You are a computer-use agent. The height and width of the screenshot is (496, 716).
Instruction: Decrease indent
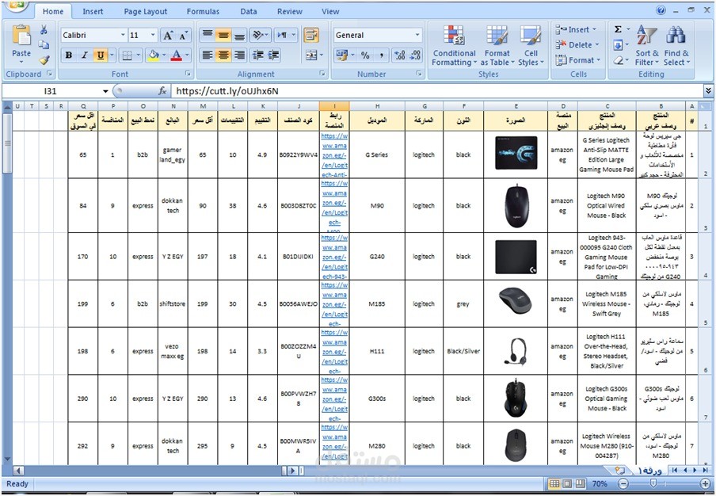(x=258, y=55)
